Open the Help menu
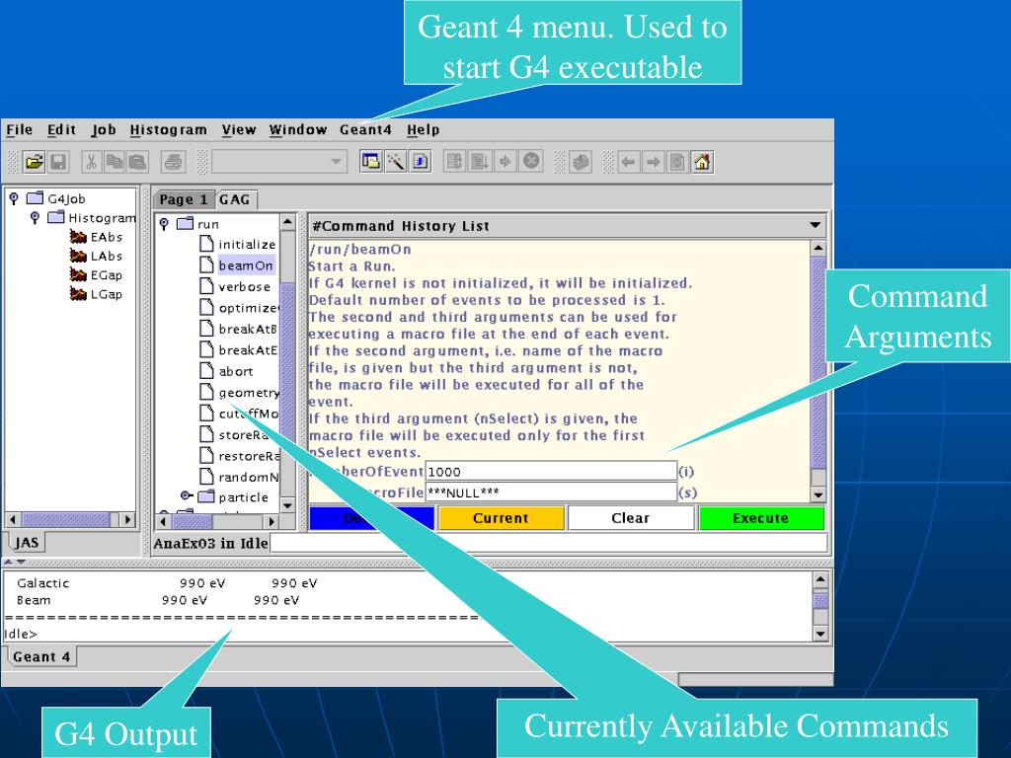 (423, 129)
